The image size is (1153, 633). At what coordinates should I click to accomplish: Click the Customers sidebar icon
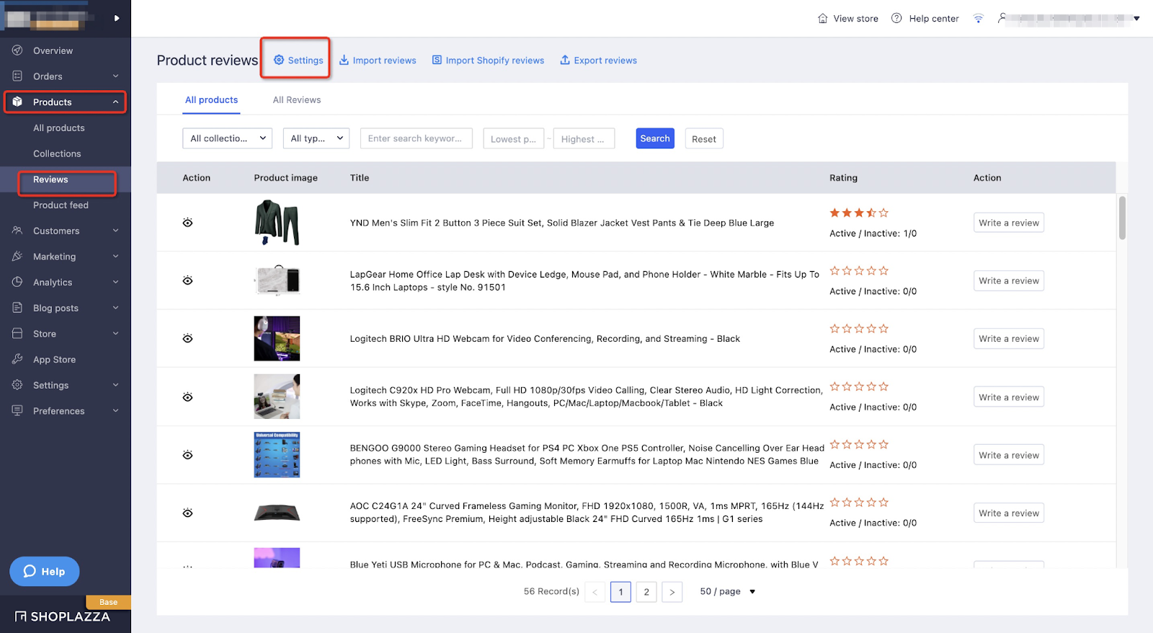(17, 231)
